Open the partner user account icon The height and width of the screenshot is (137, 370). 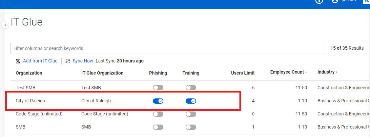(x=335, y=1)
